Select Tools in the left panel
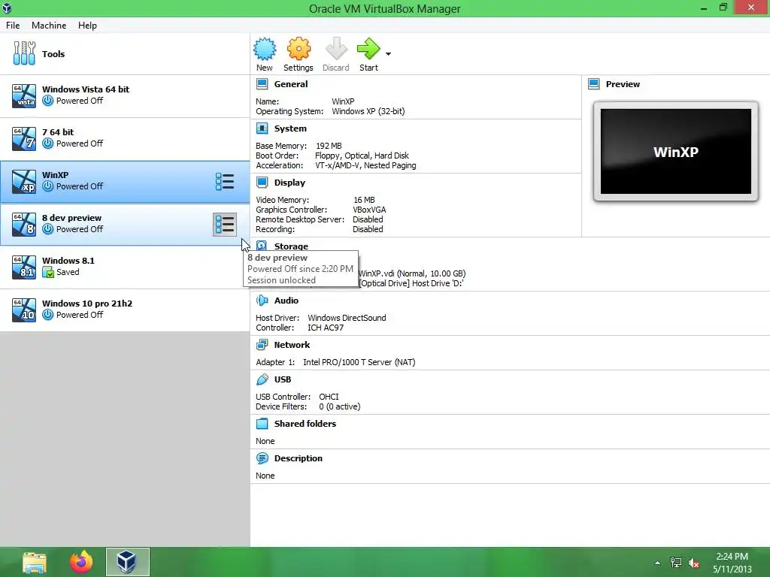The width and height of the screenshot is (770, 577). 125,54
